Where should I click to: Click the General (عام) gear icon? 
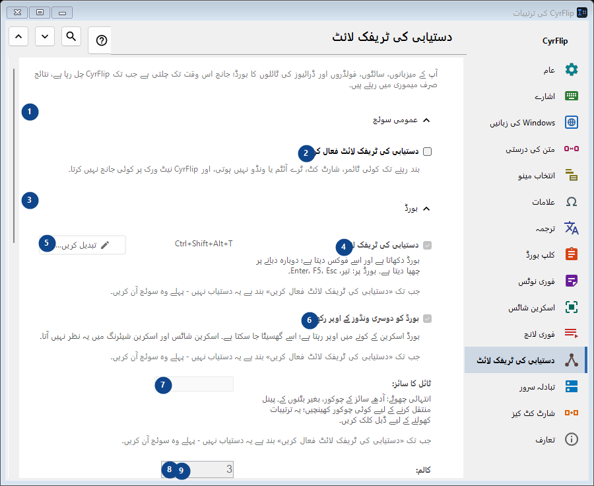coord(572,70)
